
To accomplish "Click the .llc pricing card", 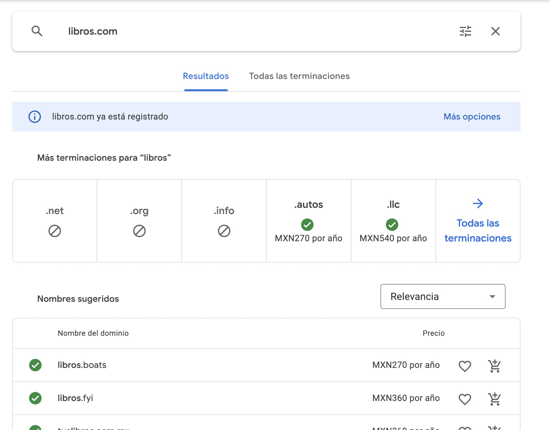I will point(393,221).
